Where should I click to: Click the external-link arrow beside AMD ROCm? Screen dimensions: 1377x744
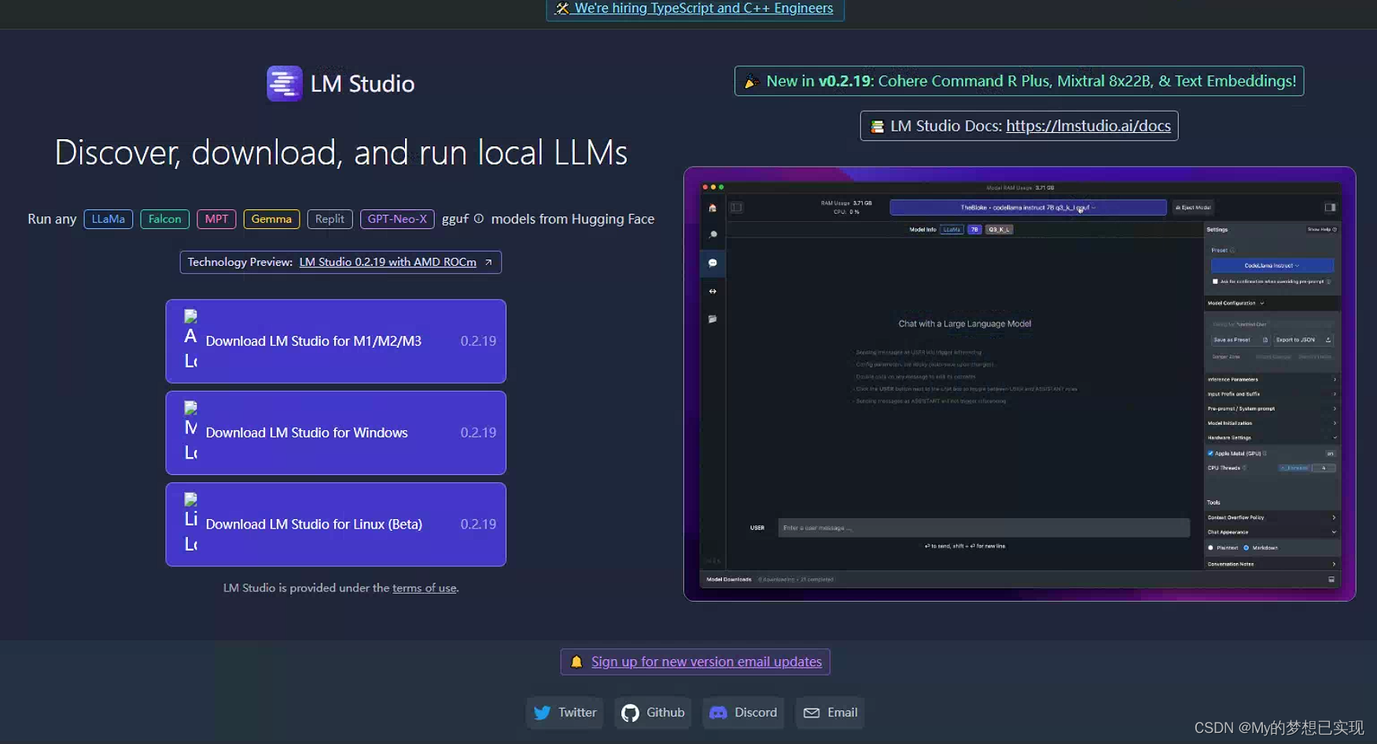pyautogui.click(x=488, y=263)
